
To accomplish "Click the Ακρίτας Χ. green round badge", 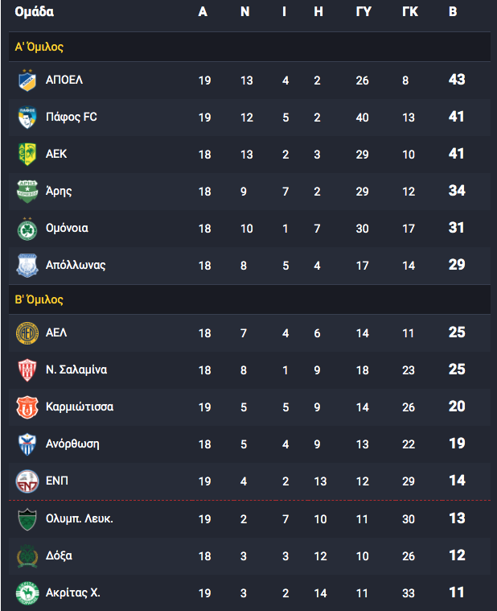I will point(27,593).
